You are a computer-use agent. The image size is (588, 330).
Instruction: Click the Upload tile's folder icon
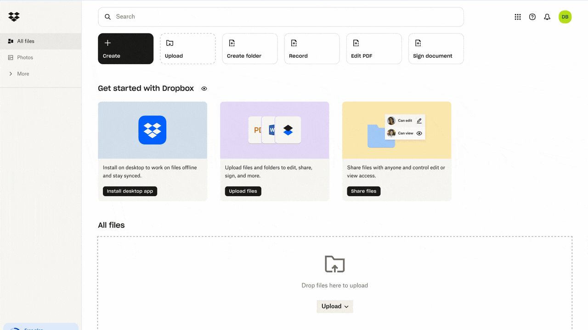click(170, 43)
